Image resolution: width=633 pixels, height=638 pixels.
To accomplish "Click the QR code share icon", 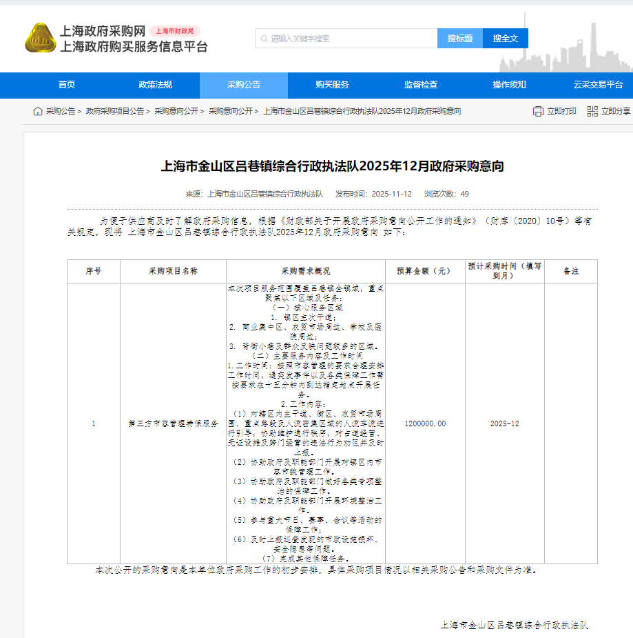I will [x=592, y=111].
